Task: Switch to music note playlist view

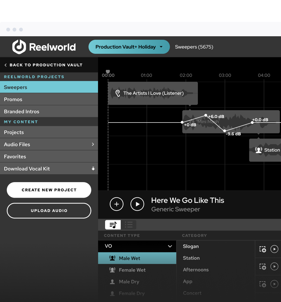Action: [x=113, y=225]
